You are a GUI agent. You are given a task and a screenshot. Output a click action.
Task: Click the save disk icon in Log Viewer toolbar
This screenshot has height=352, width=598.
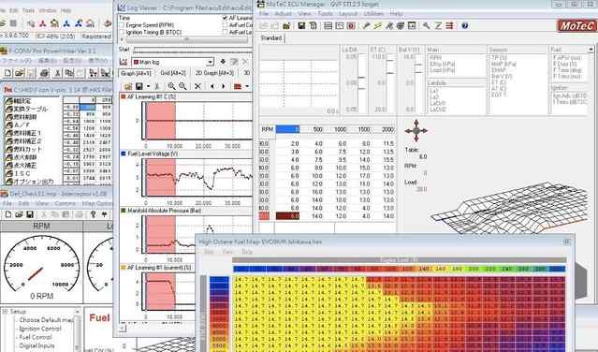click(139, 86)
